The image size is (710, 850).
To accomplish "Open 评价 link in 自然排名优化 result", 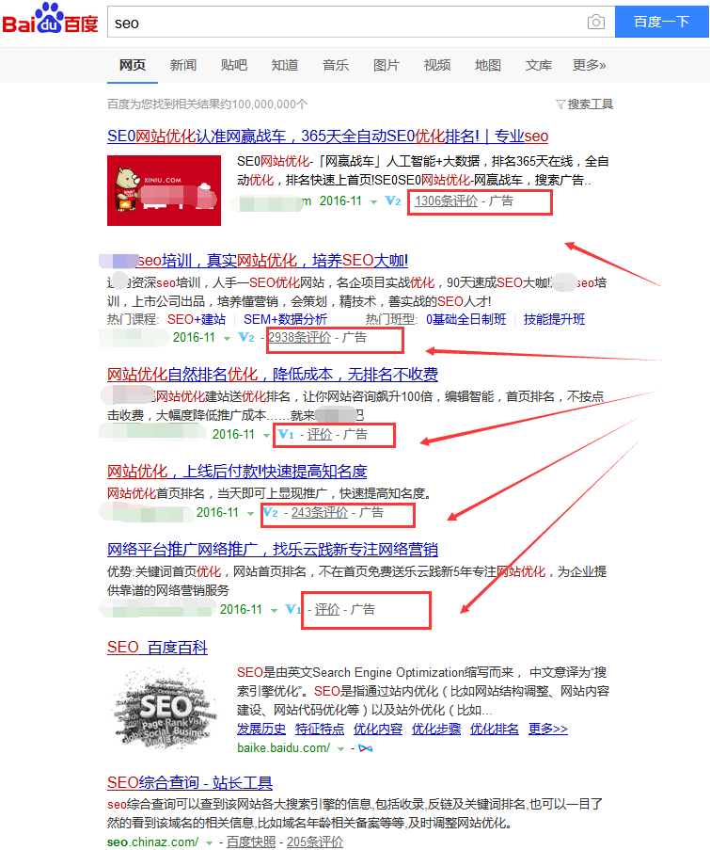I will (320, 434).
